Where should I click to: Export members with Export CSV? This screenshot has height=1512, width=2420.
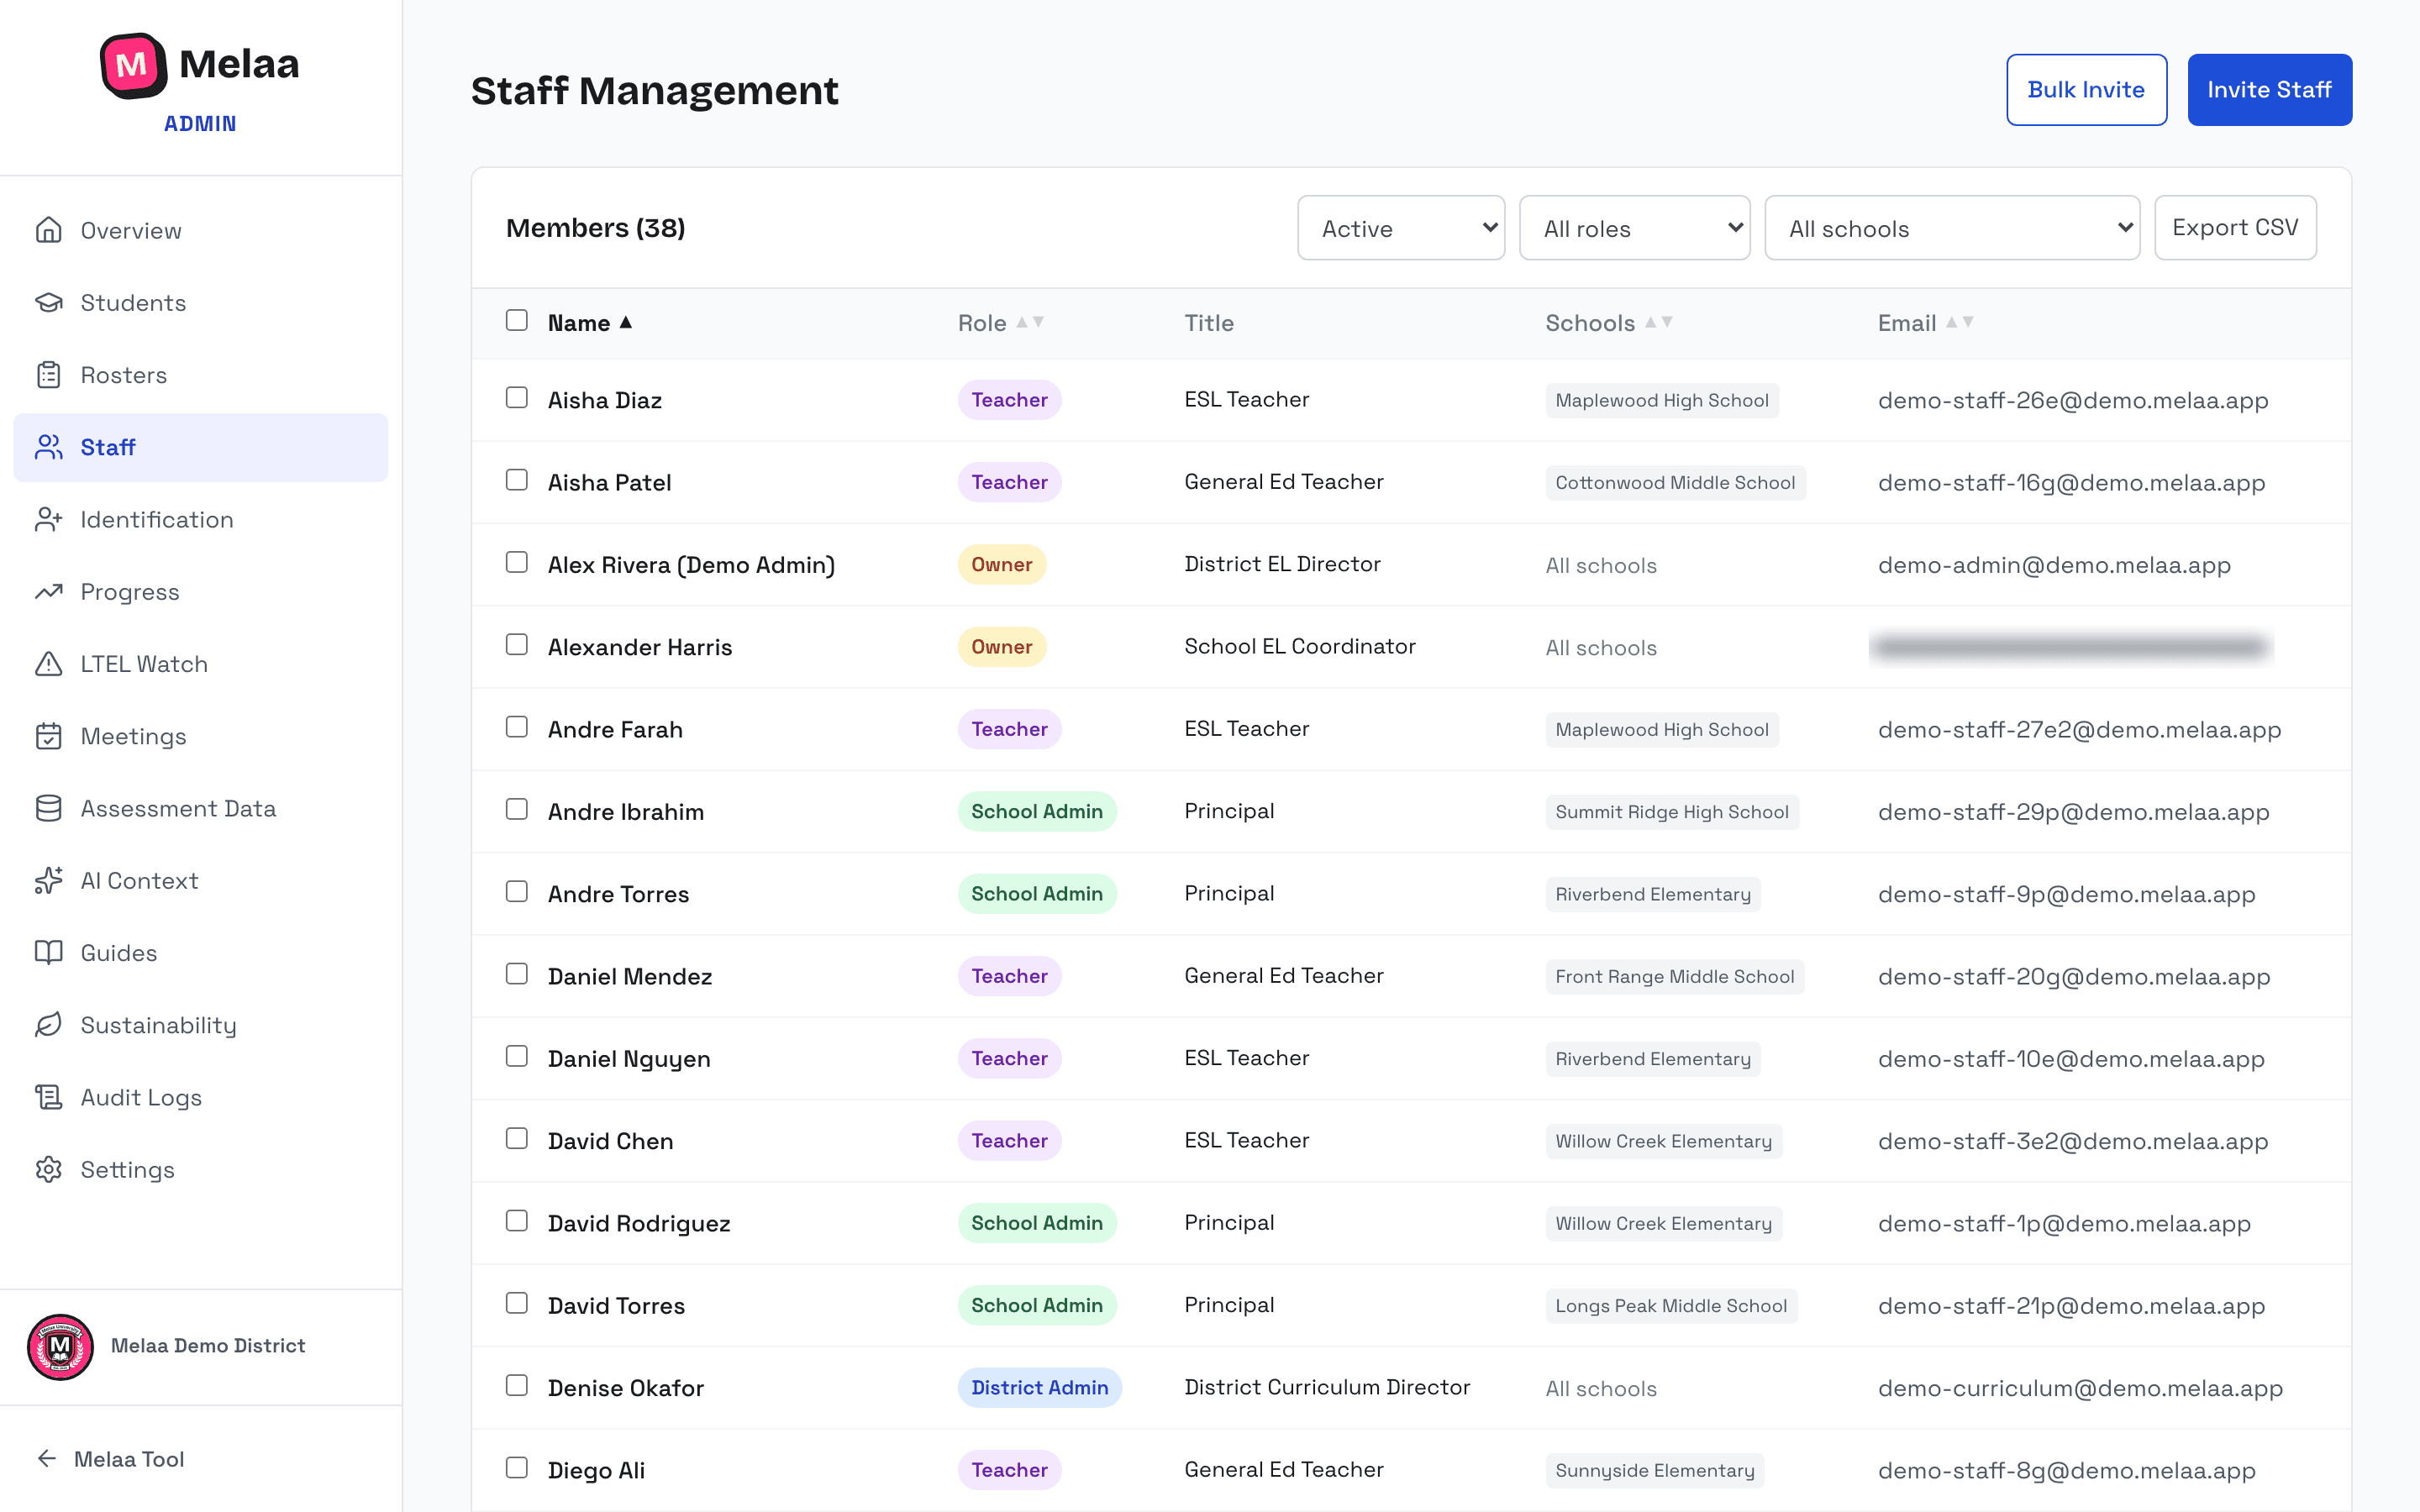pos(2235,228)
